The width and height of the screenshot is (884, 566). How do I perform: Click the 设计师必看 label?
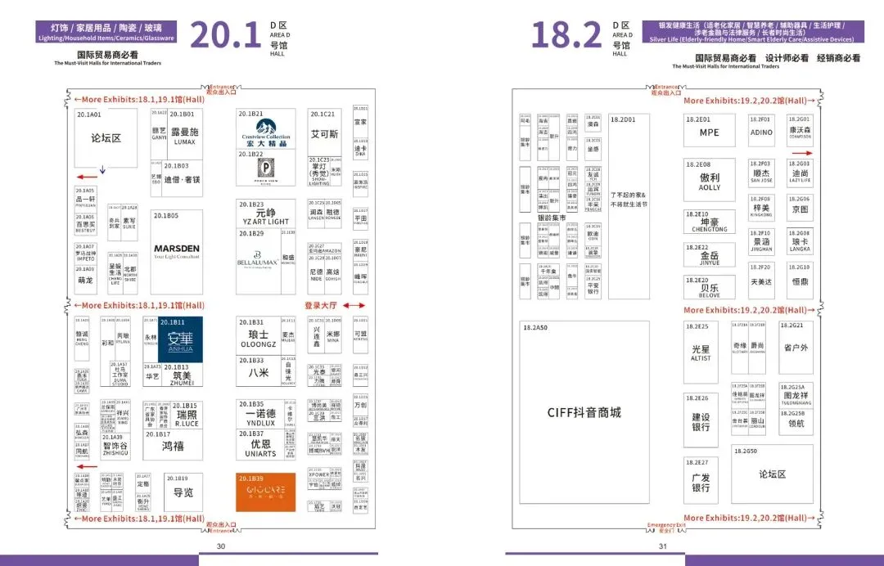787,58
